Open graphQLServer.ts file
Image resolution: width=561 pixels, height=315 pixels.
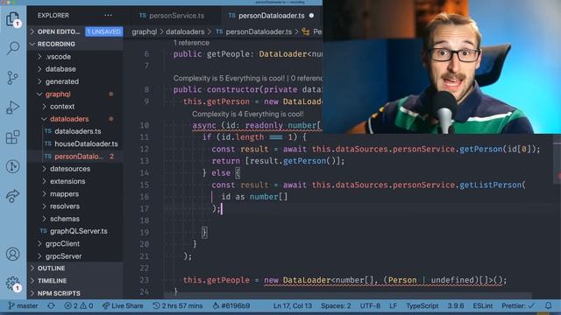[75, 231]
